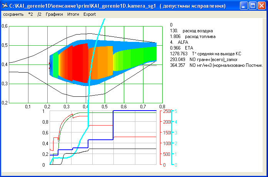
Task: Click the red axis label 2500
Action: point(168,111)
